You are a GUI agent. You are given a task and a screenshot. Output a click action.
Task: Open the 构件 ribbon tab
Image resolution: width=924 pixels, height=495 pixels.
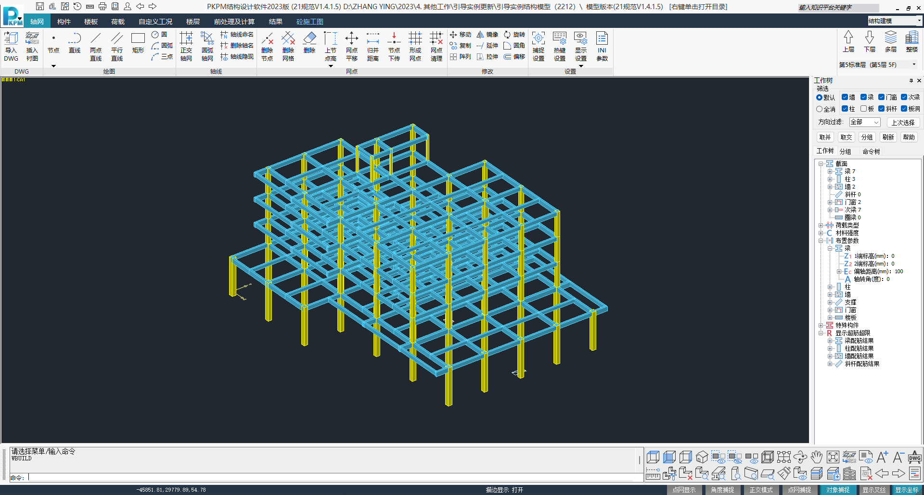pos(64,22)
